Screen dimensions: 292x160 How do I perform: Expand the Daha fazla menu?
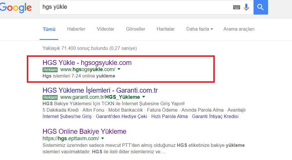pyautogui.click(x=200, y=29)
